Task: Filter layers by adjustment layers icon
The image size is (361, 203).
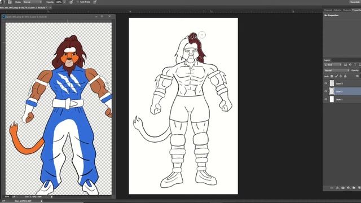Action: [x=350, y=65]
